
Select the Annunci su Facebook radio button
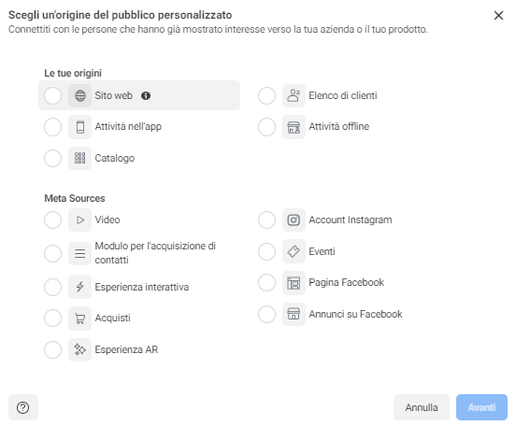coord(267,314)
